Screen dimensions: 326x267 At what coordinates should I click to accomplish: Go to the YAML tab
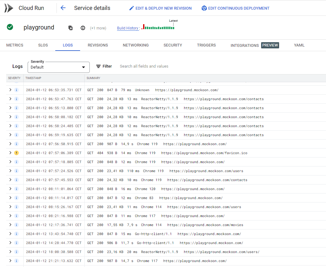pos(299,45)
